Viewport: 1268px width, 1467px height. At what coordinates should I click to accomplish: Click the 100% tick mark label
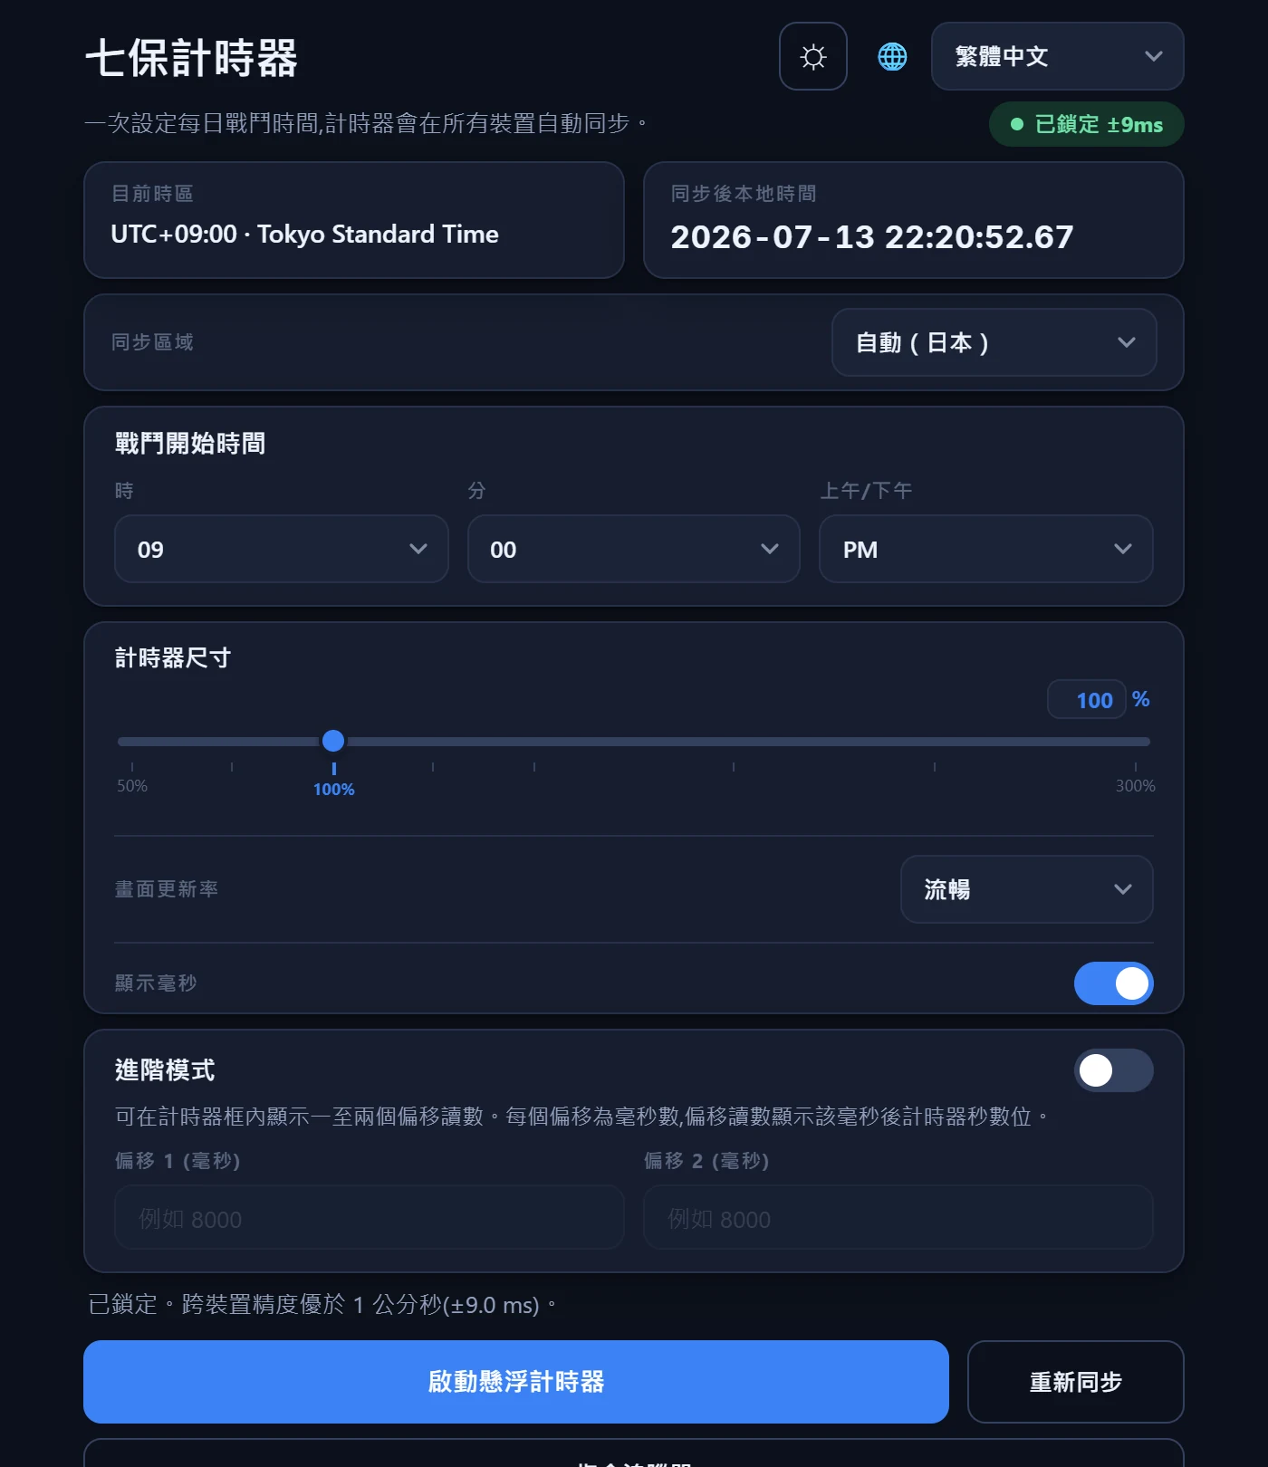point(333,790)
